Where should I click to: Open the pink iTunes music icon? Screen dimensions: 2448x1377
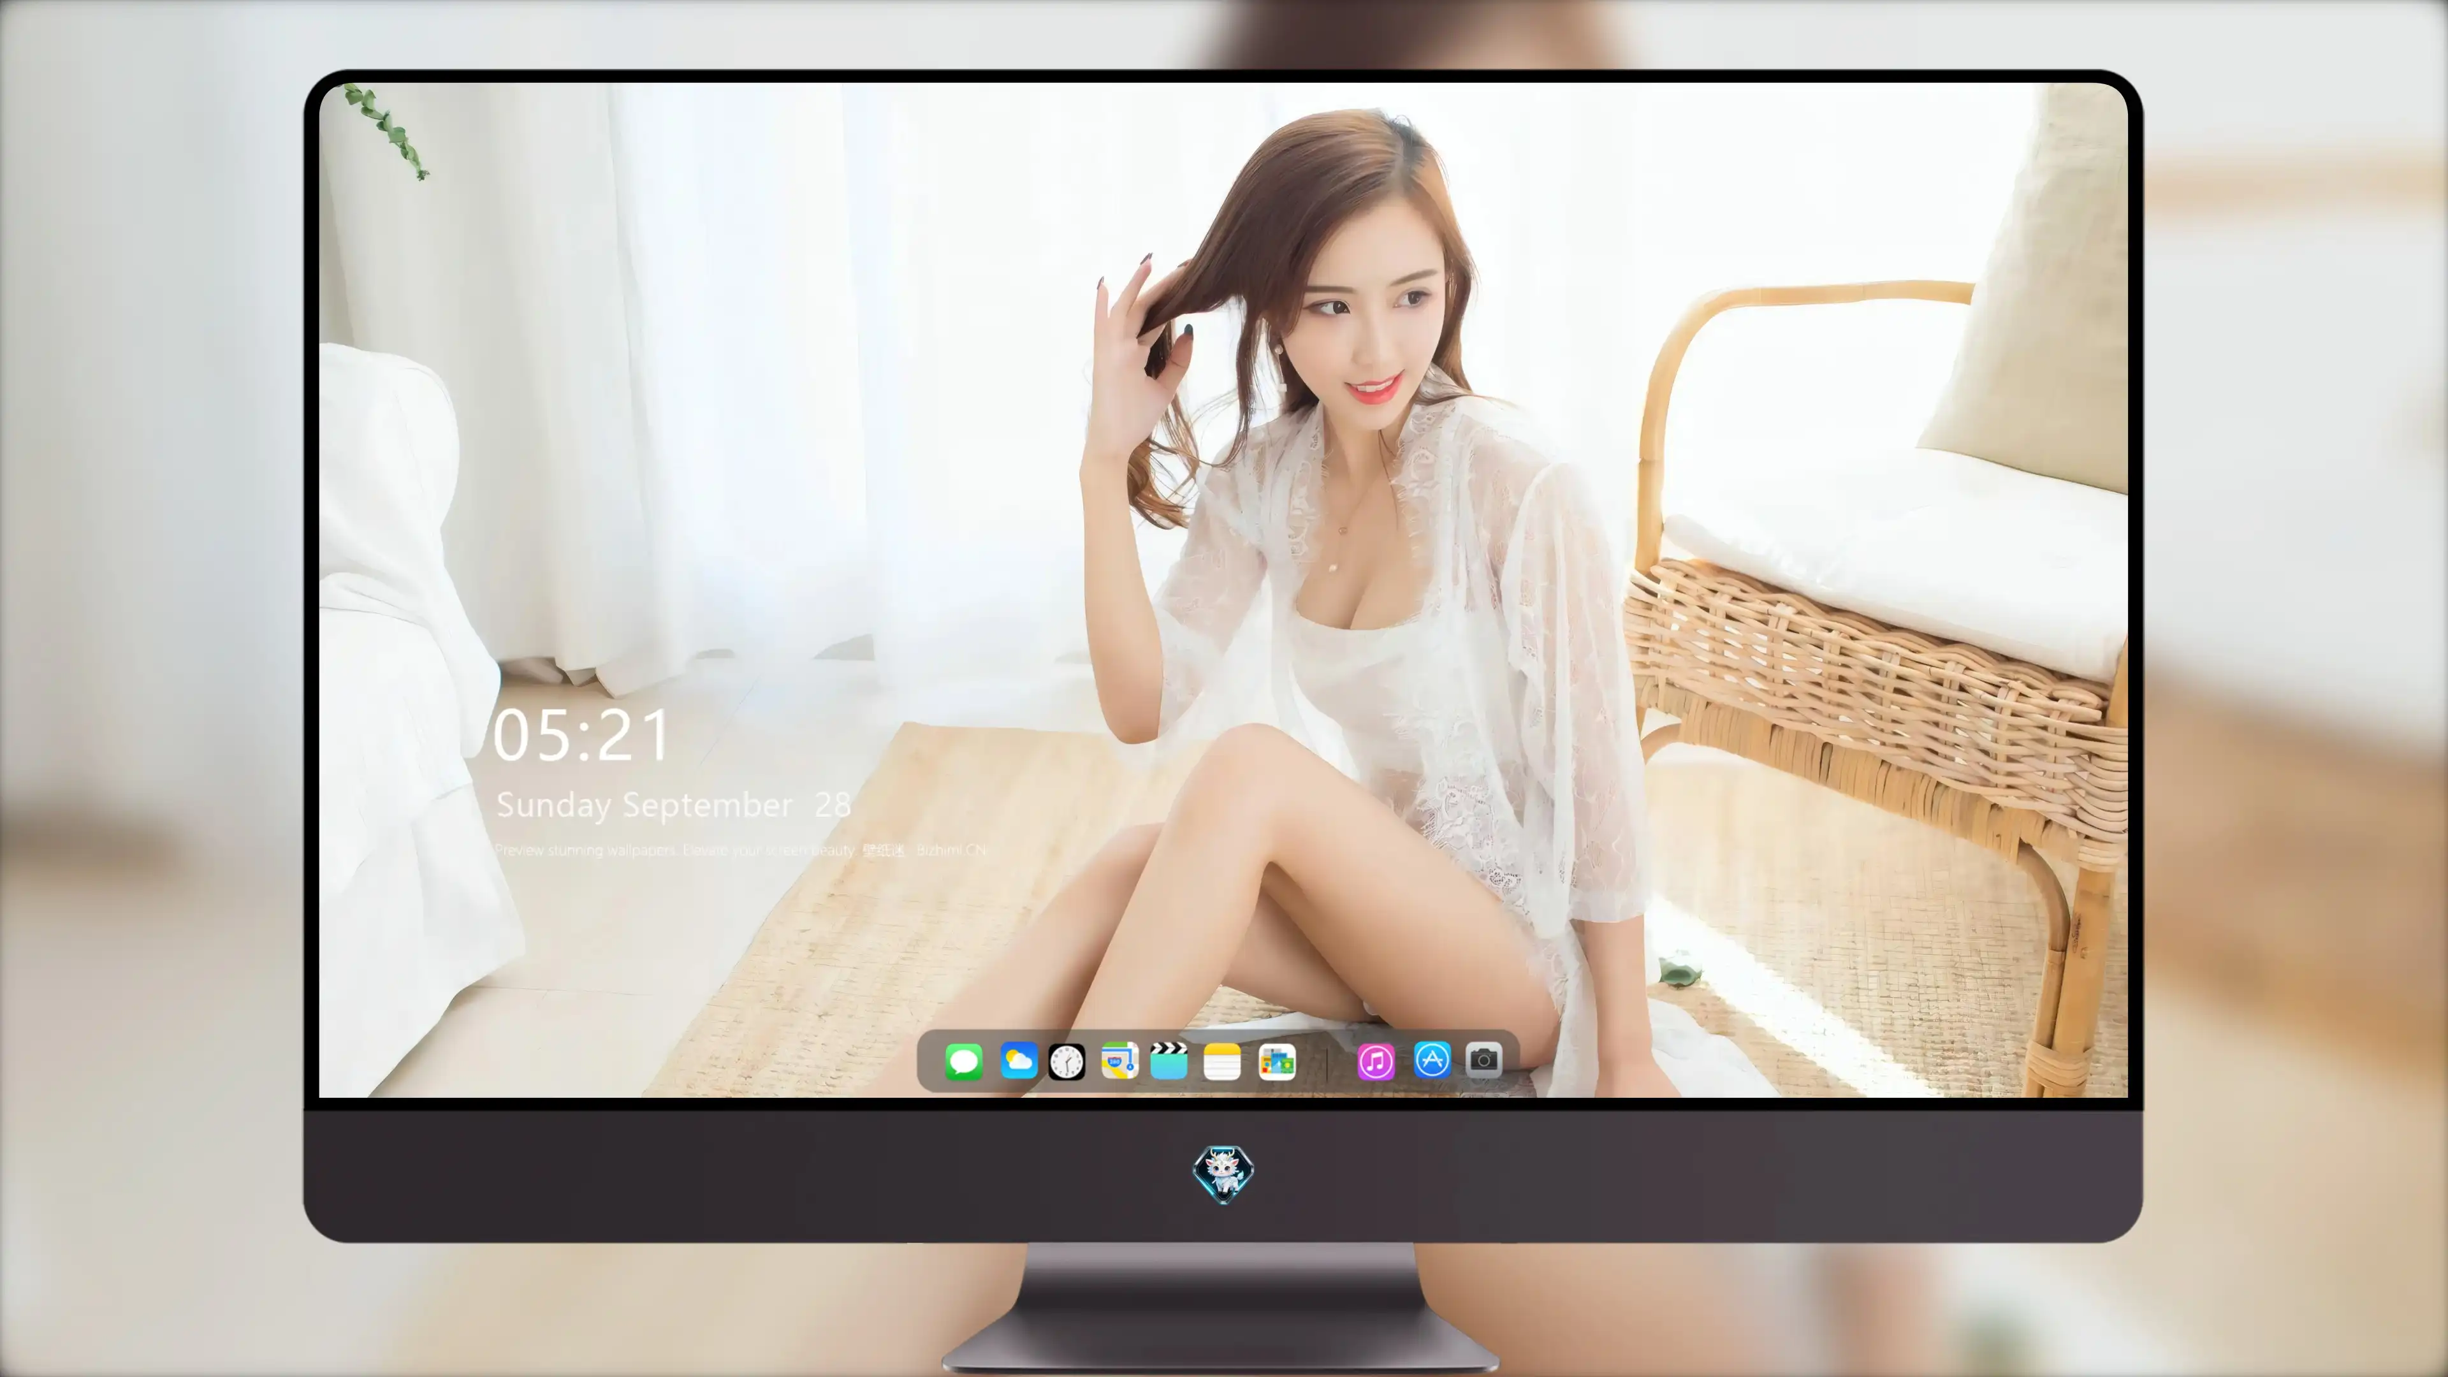tap(1376, 1061)
